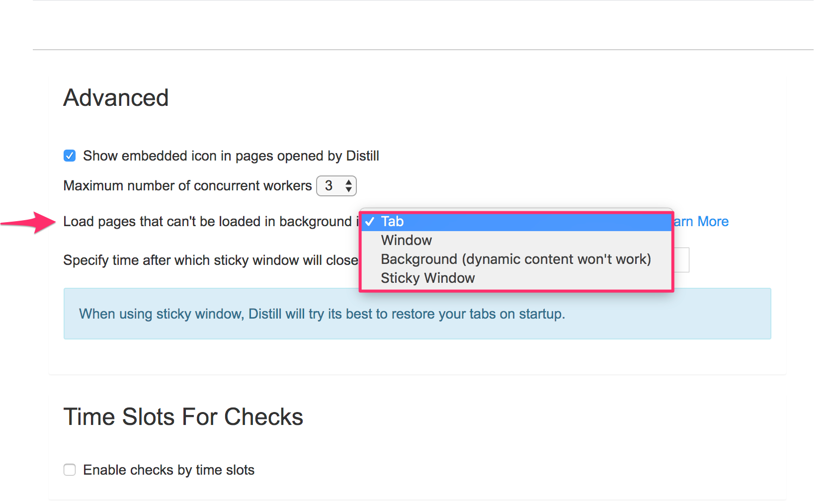Viewport: 834px width, 503px height.
Task: Pick Sticky Window from the dropdown list
Action: point(427,278)
